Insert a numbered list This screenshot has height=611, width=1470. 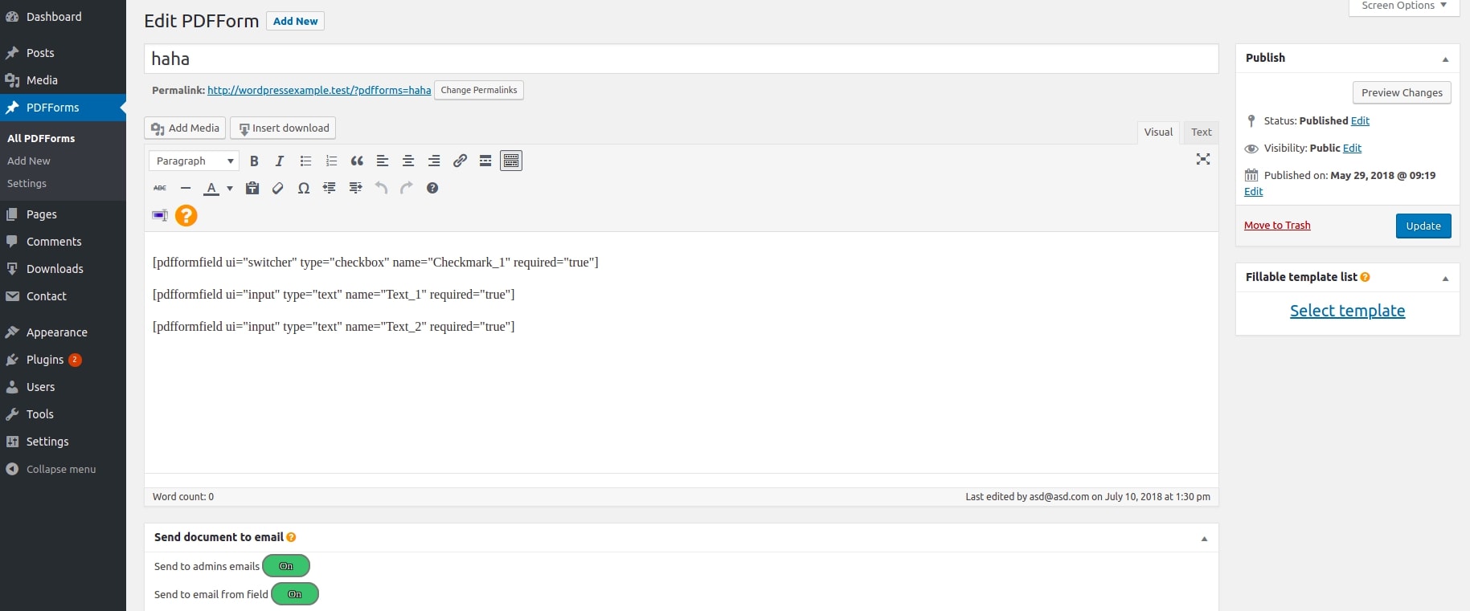[x=331, y=161]
